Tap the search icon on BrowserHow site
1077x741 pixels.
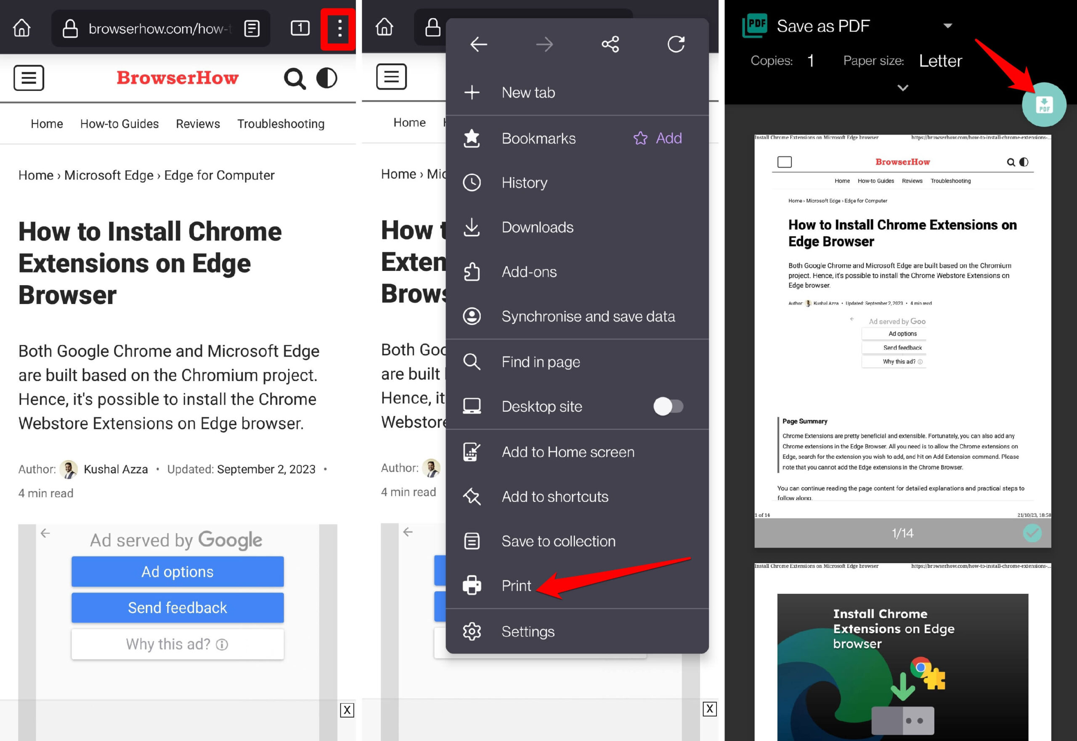[294, 78]
